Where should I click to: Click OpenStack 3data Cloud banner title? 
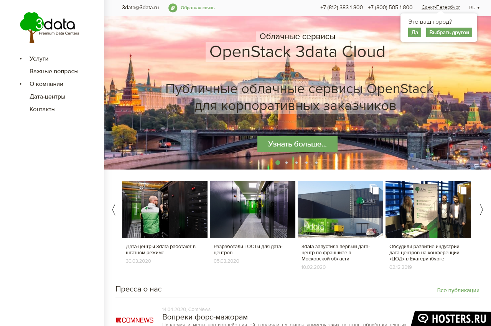[297, 52]
